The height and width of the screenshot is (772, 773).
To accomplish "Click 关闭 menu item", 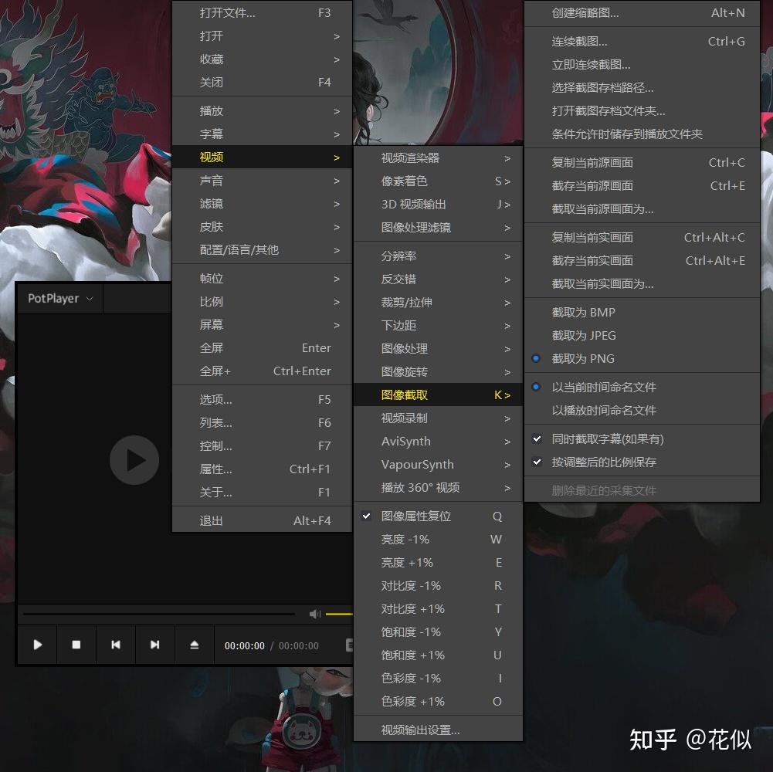I will pos(263,83).
